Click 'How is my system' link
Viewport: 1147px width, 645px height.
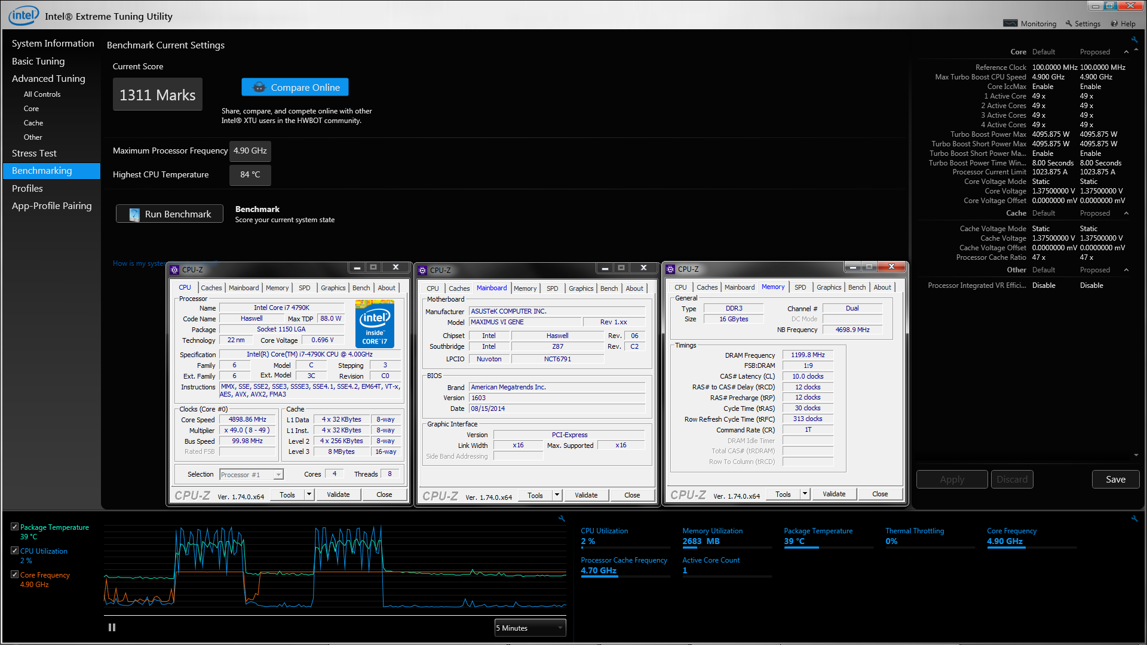point(139,263)
